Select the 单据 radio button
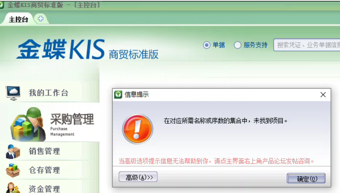Image resolution: width=340 pixels, height=193 pixels. (207, 45)
